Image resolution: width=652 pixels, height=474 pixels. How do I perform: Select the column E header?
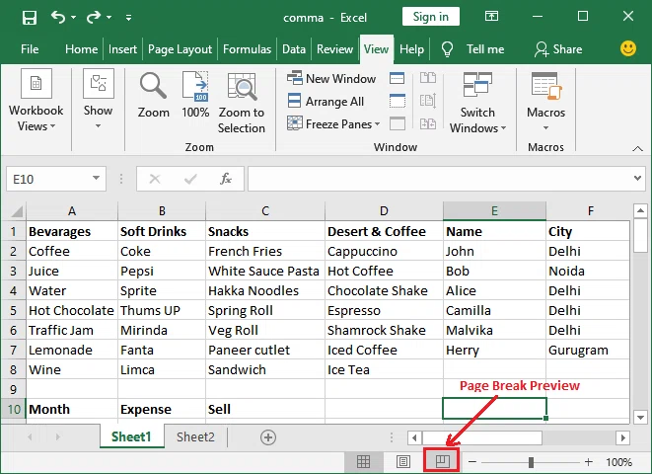[494, 211]
